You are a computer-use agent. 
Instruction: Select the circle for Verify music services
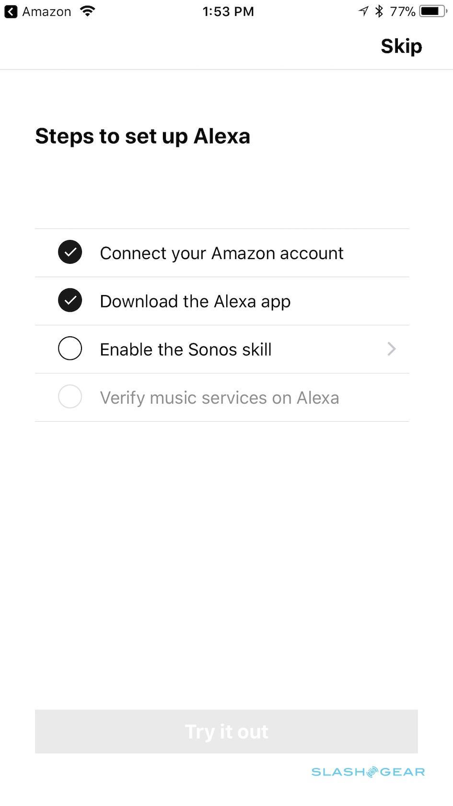point(70,397)
